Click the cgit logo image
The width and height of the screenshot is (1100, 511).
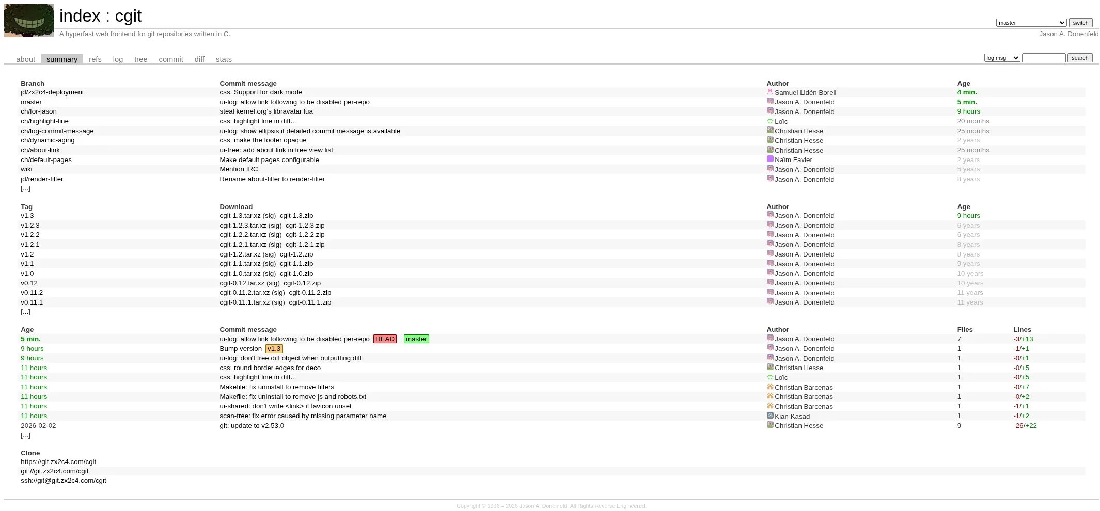click(x=29, y=21)
